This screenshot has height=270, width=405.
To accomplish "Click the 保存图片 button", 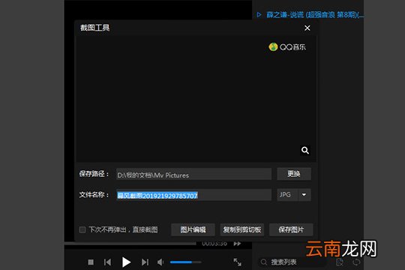I will 291,229.
